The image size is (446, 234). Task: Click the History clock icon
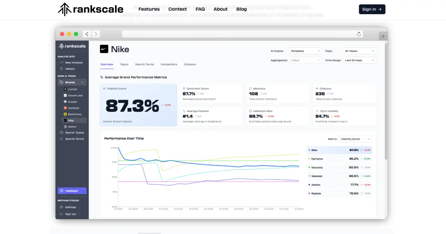(61, 69)
